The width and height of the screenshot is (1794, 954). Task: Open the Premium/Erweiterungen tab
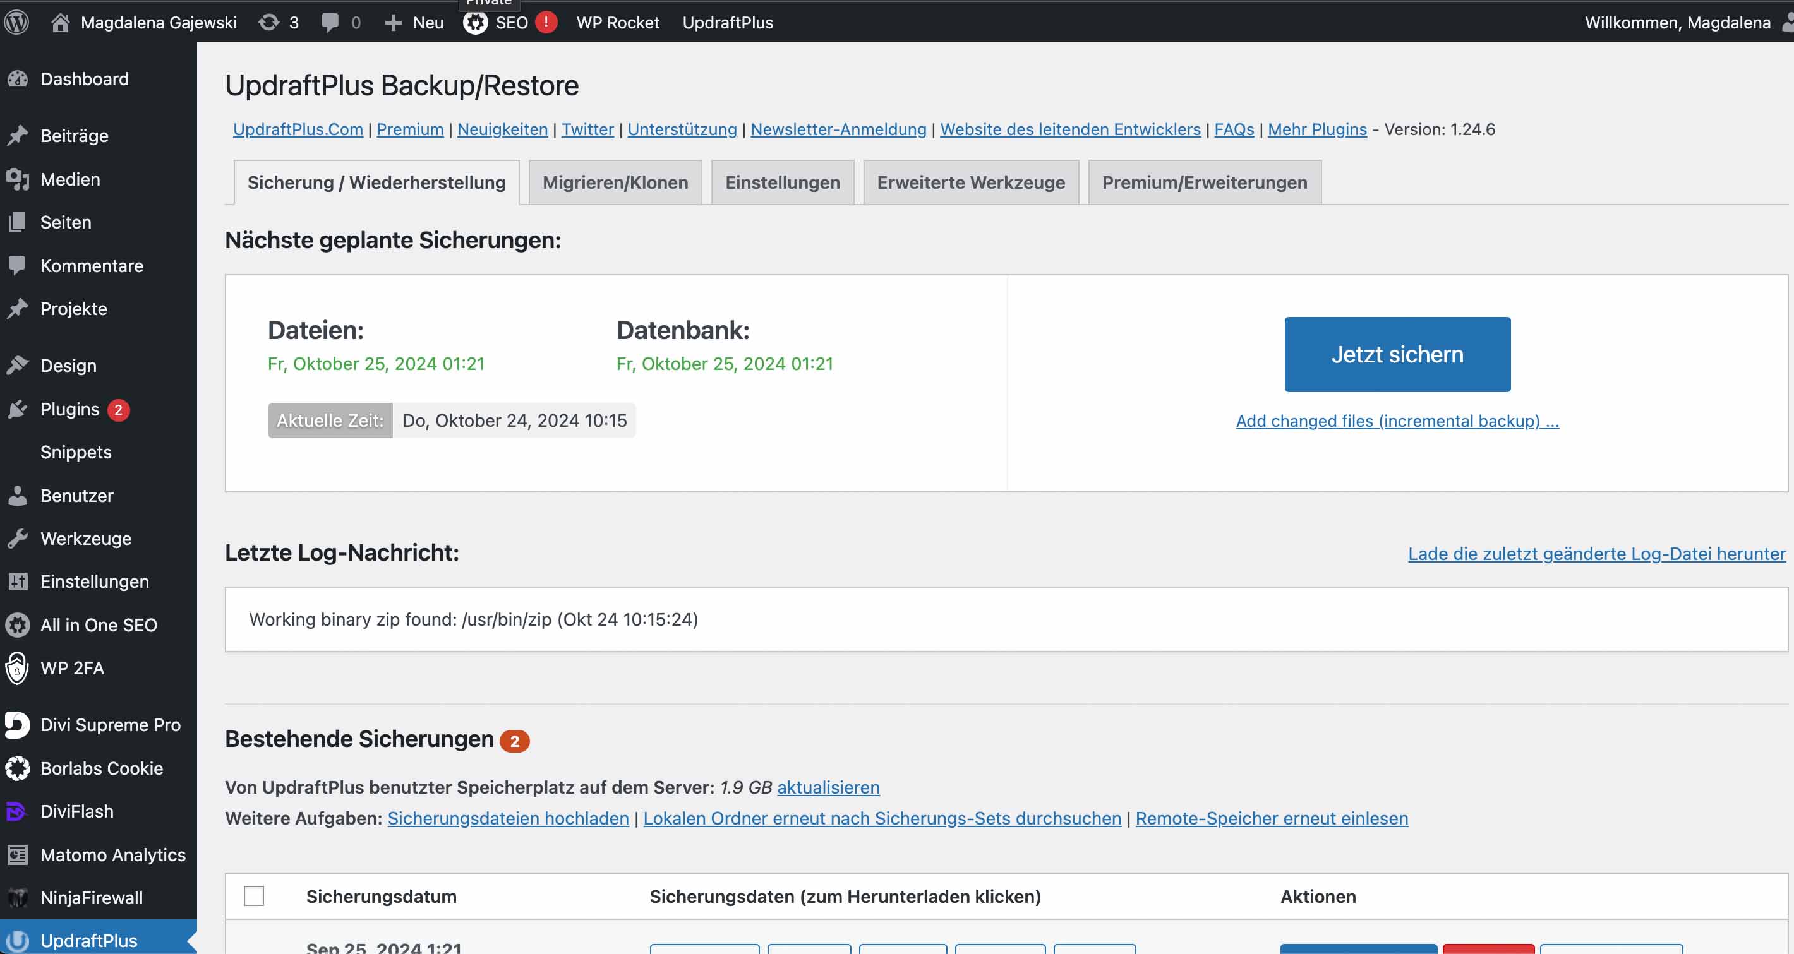[x=1205, y=182]
